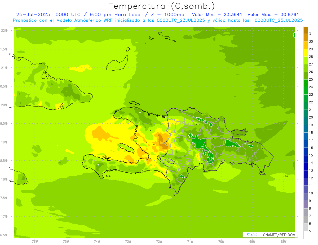
Task: Click the legend value "11"
Action: (311, 186)
